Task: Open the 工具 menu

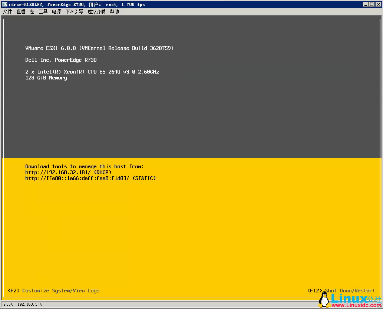Action: [x=43, y=11]
